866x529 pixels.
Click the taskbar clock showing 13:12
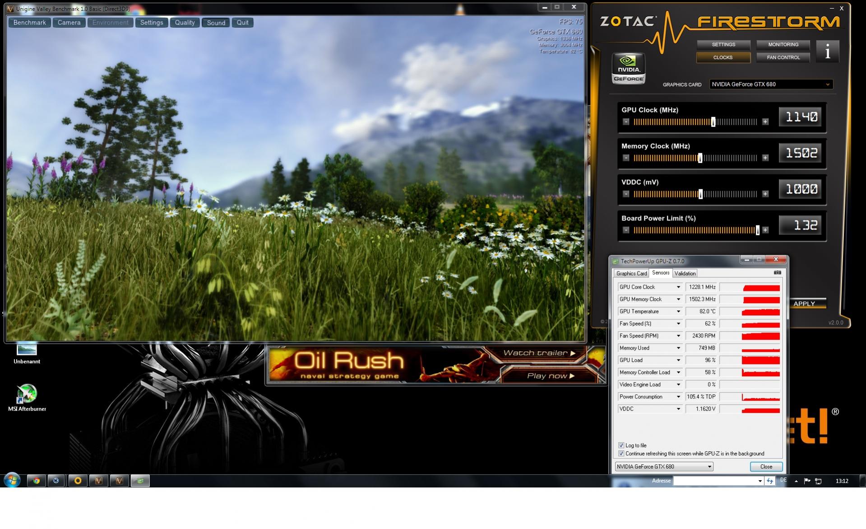842,481
